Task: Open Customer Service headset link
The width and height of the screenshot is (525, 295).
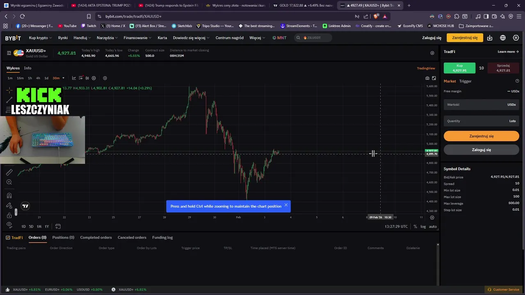Action: (503, 289)
